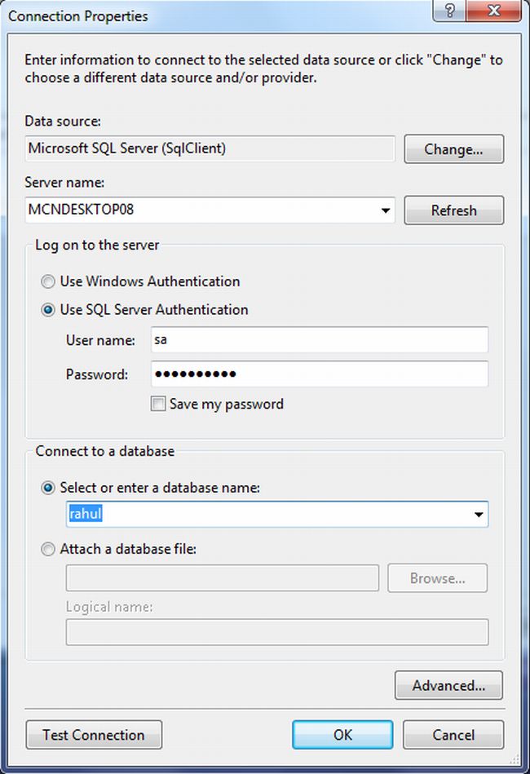
Task: Open the Advanced connection settings
Action: tap(448, 685)
